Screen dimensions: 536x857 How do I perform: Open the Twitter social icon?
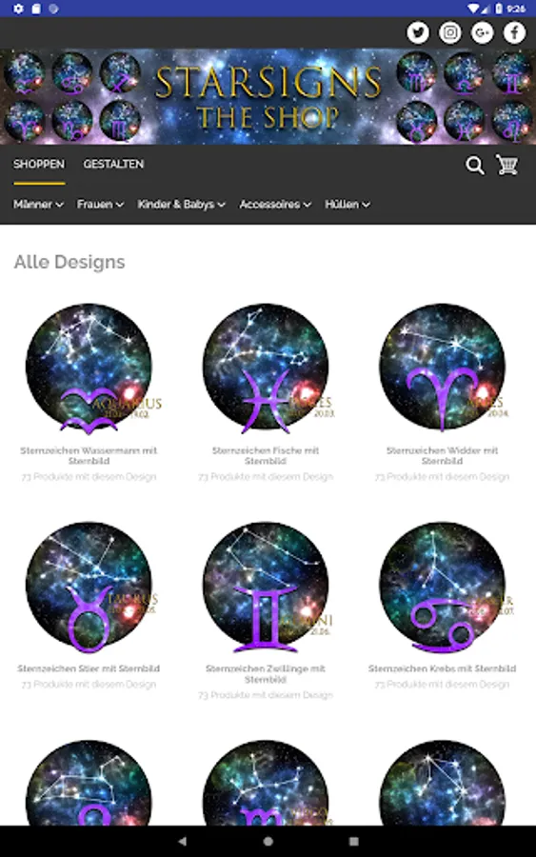click(418, 32)
